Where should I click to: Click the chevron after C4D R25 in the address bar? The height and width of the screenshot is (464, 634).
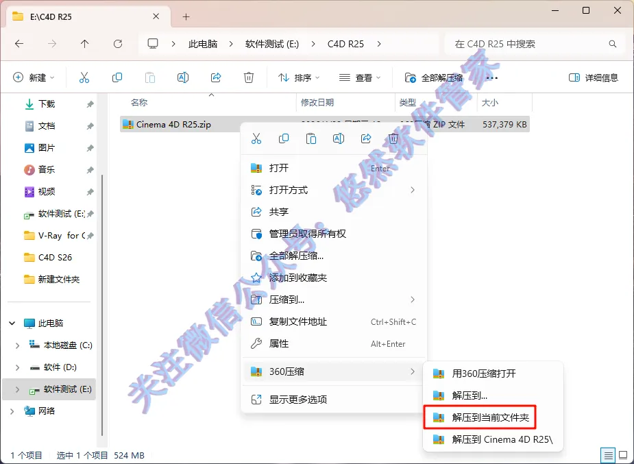(379, 44)
